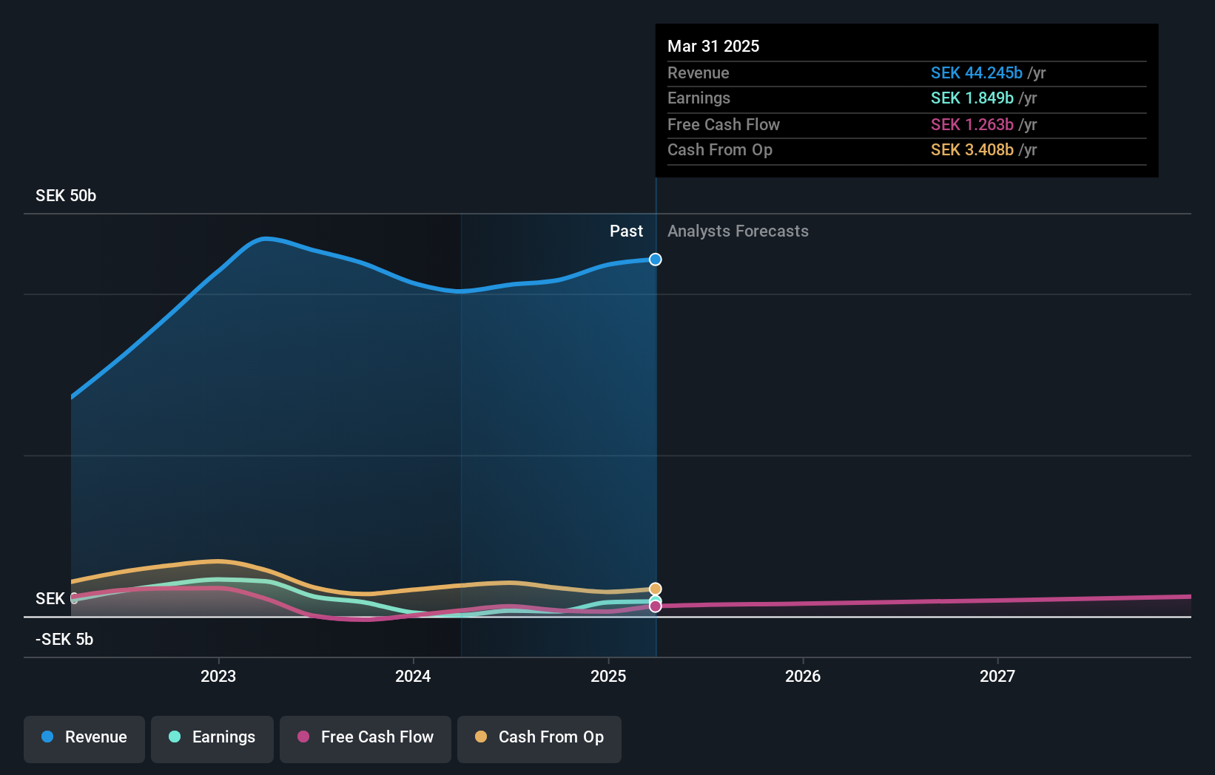Click the Past section label
The height and width of the screenshot is (775, 1215).
click(x=626, y=231)
